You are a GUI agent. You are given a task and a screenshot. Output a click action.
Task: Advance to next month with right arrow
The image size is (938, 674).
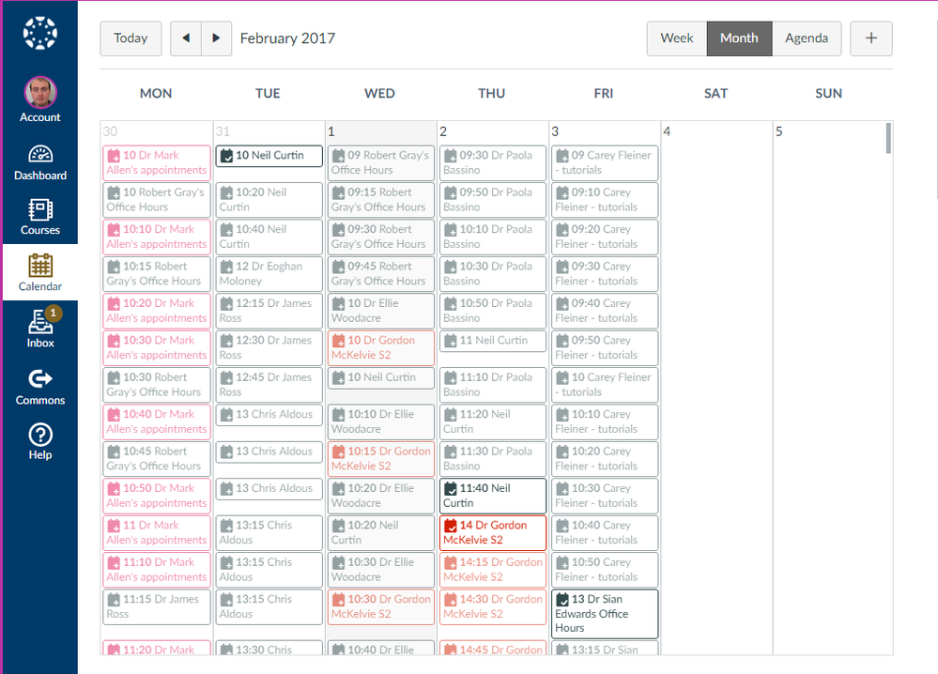point(216,38)
